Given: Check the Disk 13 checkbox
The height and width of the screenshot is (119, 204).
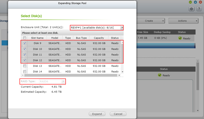Looking at the screenshot, I should pyautogui.click(x=24, y=66).
